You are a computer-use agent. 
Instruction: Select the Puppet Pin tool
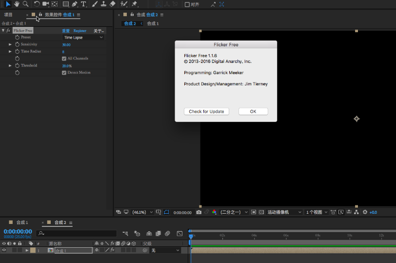(x=135, y=4)
